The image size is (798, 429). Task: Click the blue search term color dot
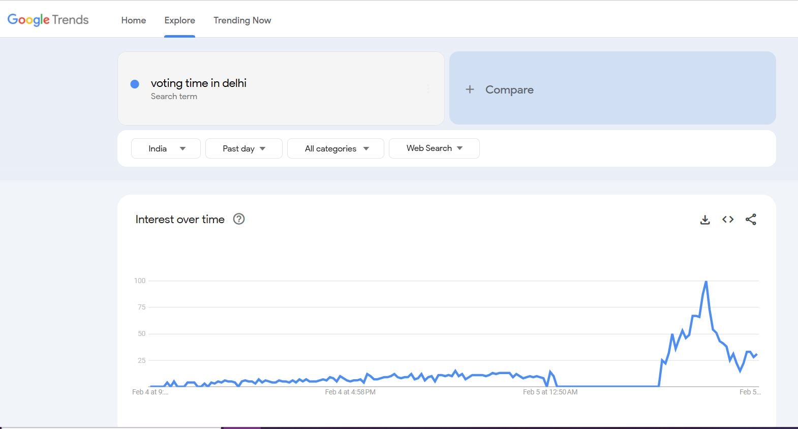(135, 84)
